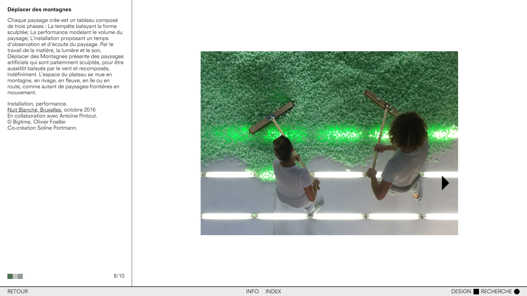Open the INFO menu item
Viewport: 527px width, 296px height.
(252, 292)
